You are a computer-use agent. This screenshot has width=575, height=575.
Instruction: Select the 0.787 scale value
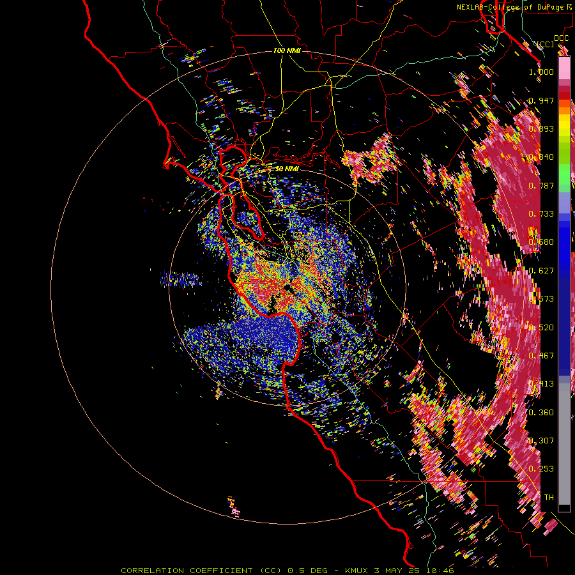pos(541,185)
